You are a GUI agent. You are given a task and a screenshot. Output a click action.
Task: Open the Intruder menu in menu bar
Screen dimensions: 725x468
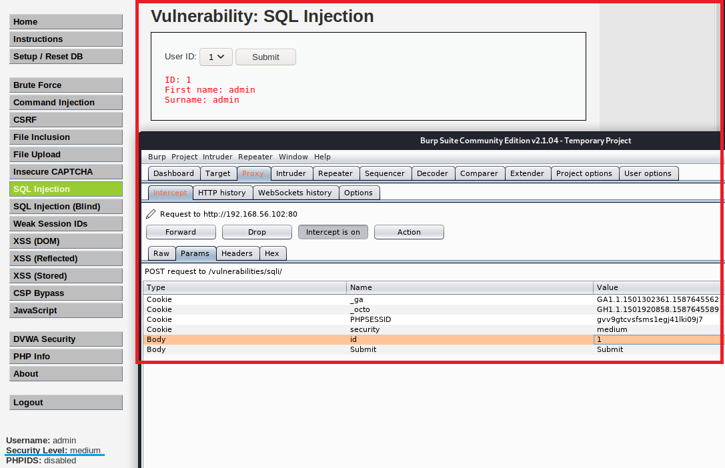pyautogui.click(x=217, y=157)
